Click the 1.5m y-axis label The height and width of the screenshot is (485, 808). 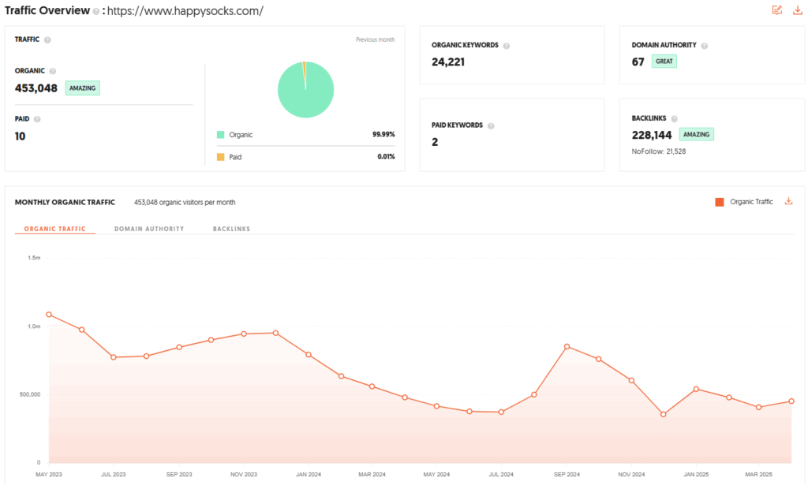point(34,257)
